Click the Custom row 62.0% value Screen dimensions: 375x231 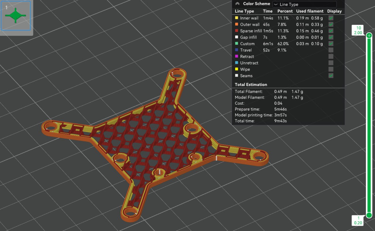point(283,44)
